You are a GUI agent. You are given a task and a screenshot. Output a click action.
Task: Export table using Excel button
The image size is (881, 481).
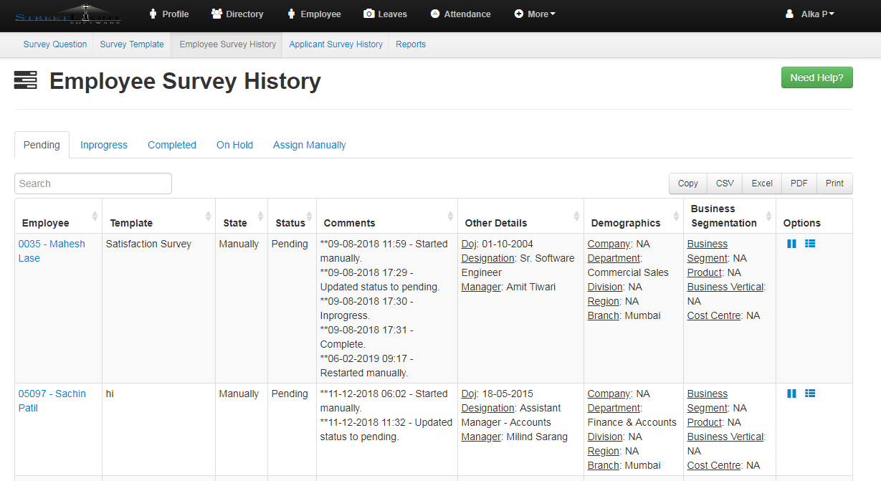tap(761, 184)
